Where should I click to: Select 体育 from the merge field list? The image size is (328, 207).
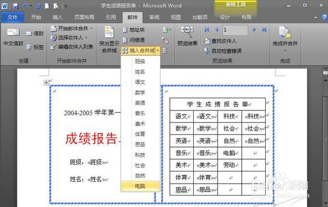(140, 134)
